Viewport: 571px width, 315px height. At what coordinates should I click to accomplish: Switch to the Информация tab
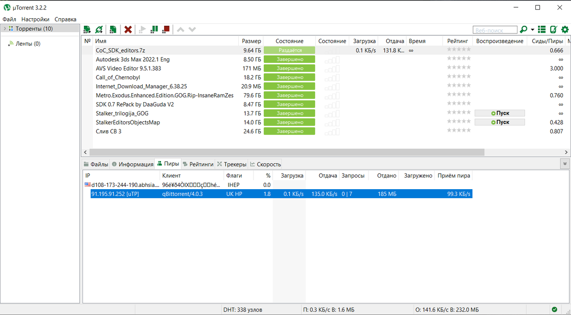click(132, 164)
